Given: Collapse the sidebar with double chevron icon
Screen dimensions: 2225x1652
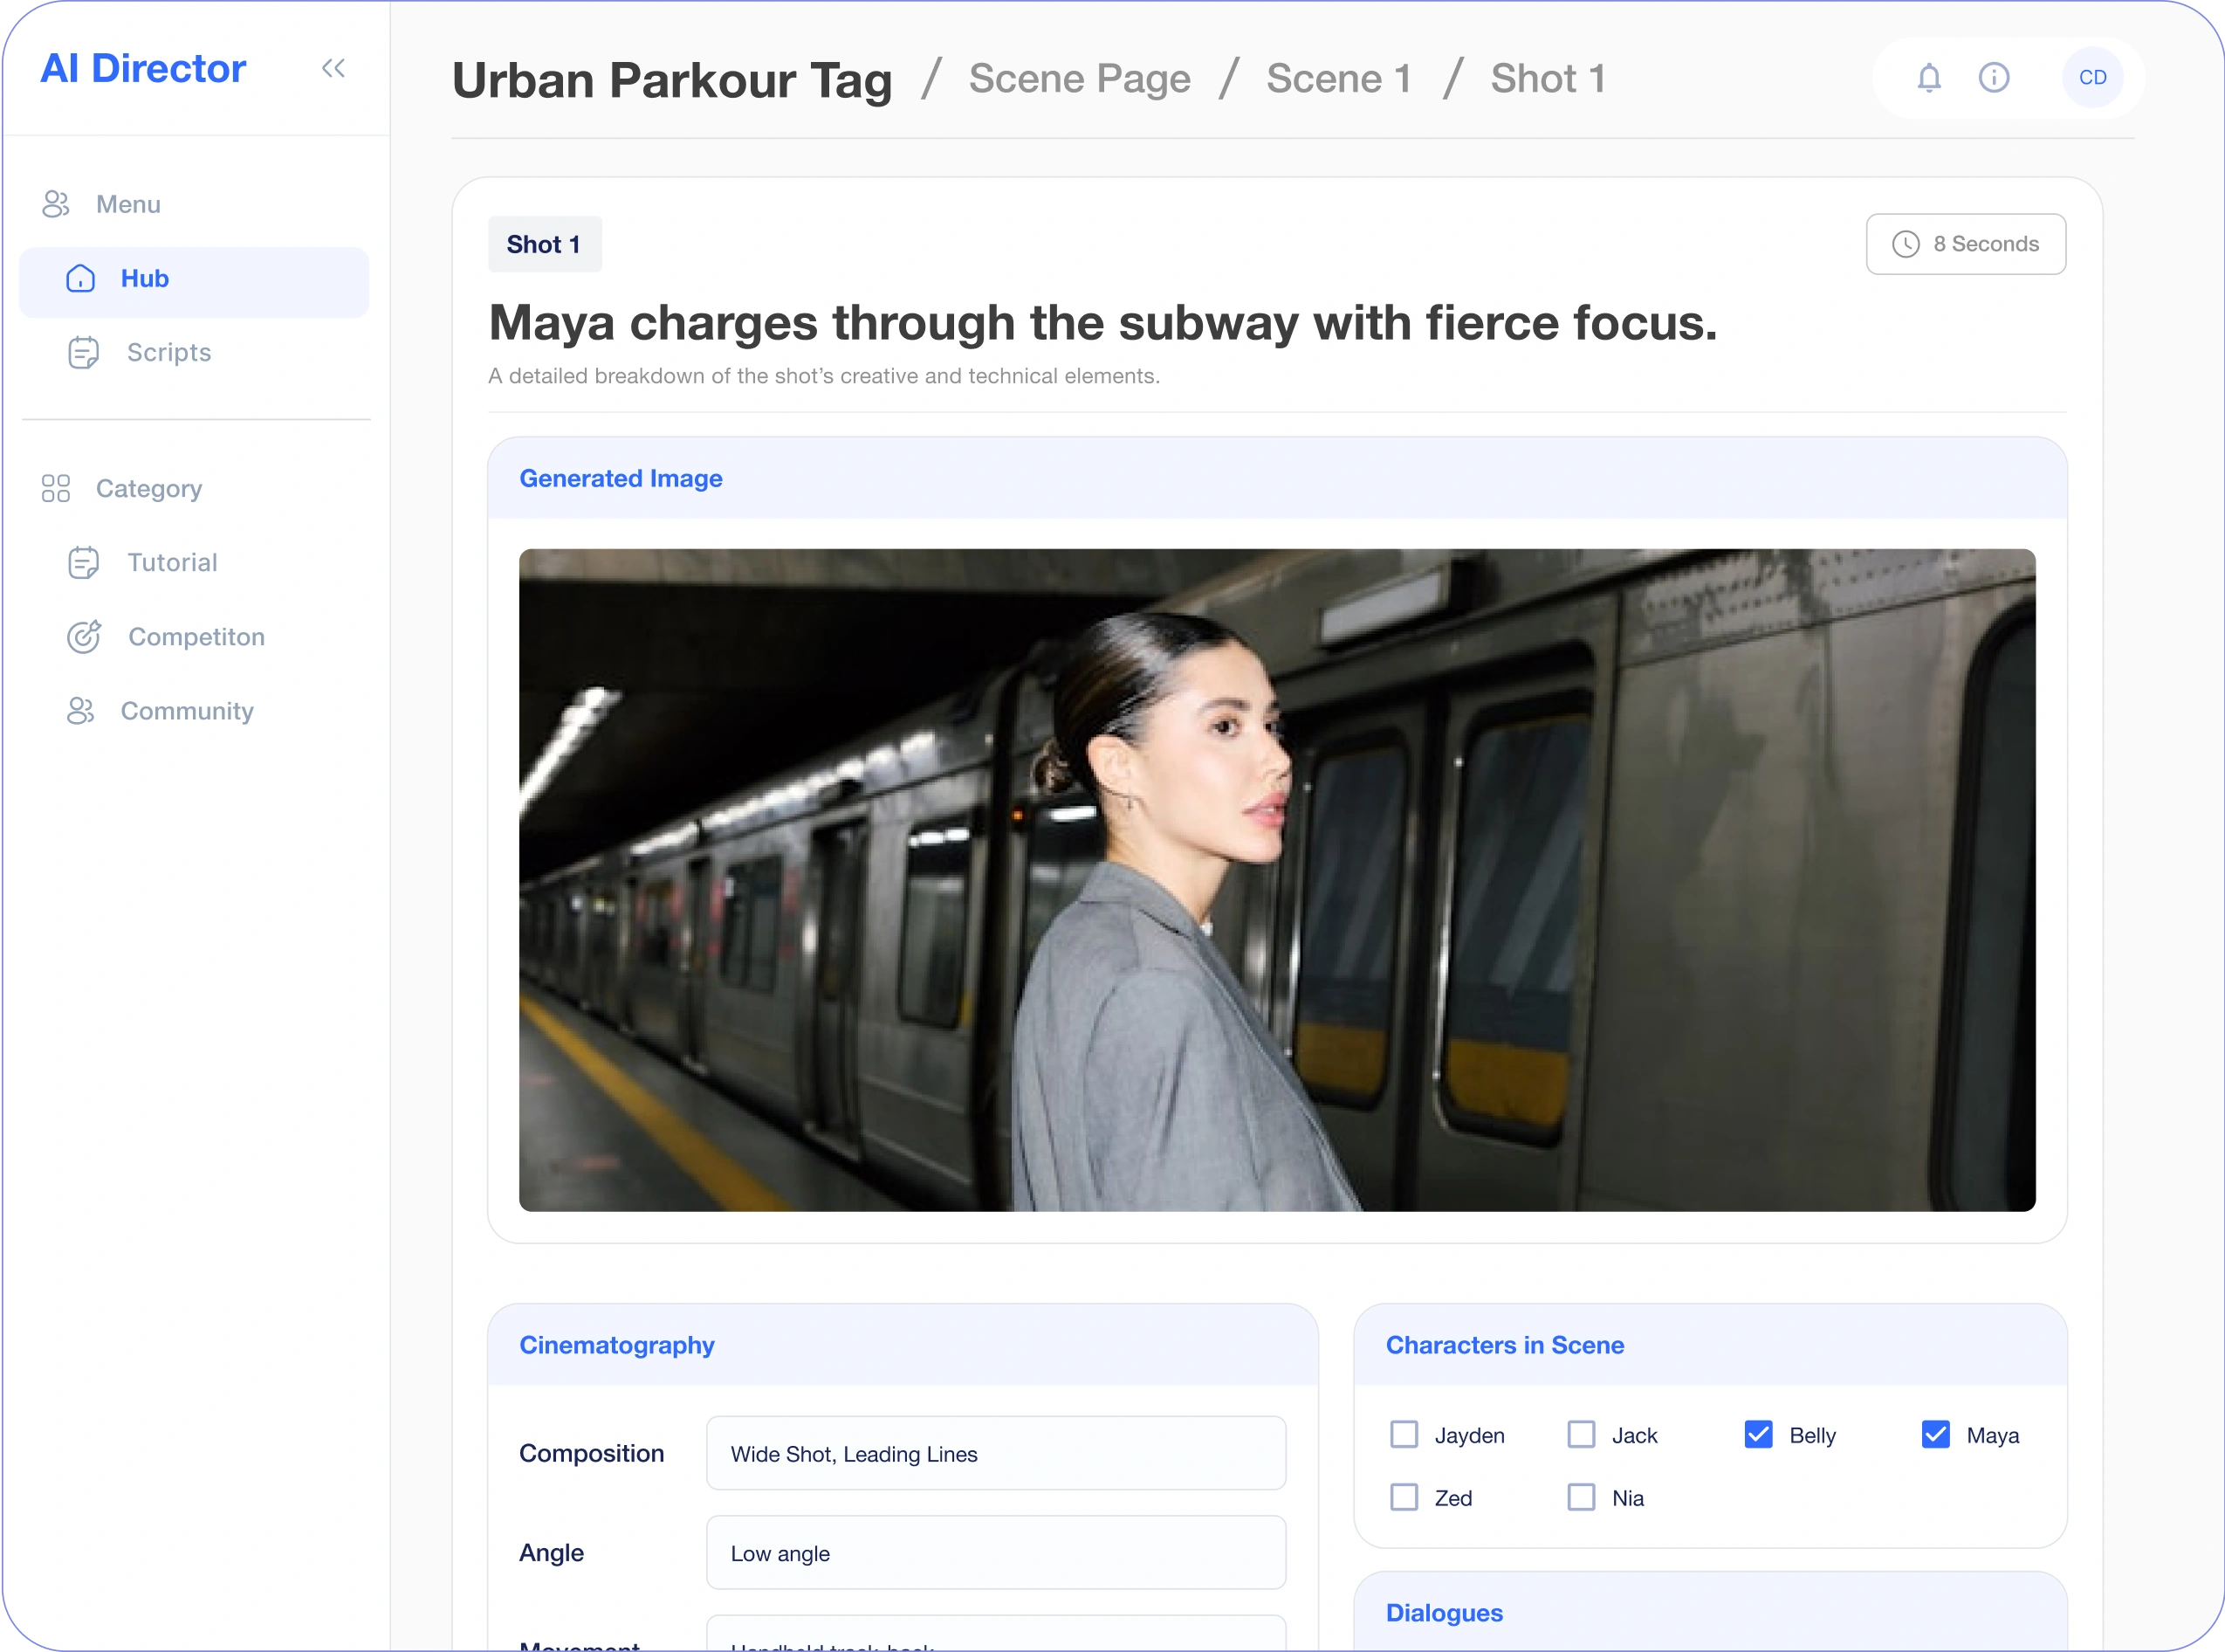Looking at the screenshot, I should [333, 68].
